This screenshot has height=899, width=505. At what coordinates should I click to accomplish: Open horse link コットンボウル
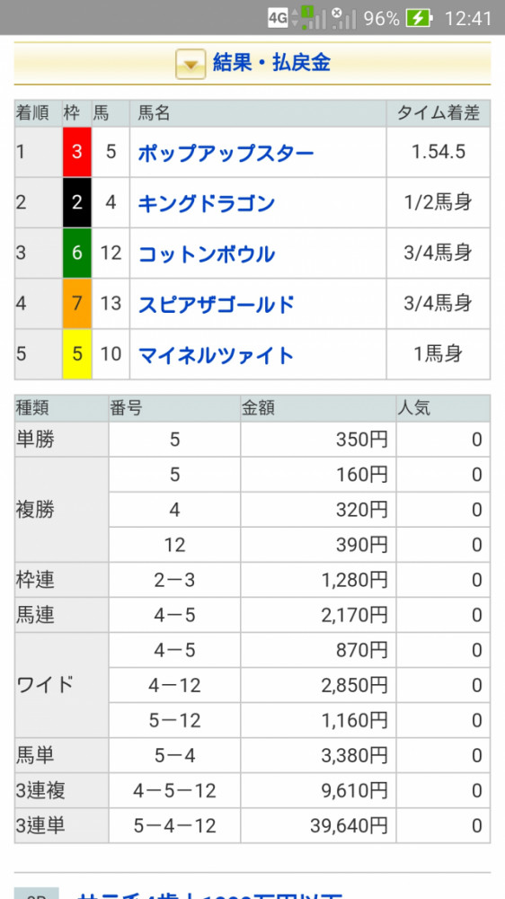click(207, 254)
